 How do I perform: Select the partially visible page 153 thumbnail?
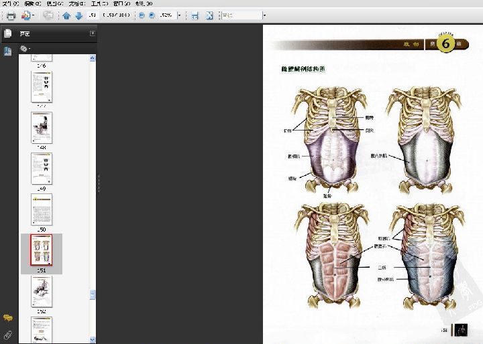click(42, 329)
